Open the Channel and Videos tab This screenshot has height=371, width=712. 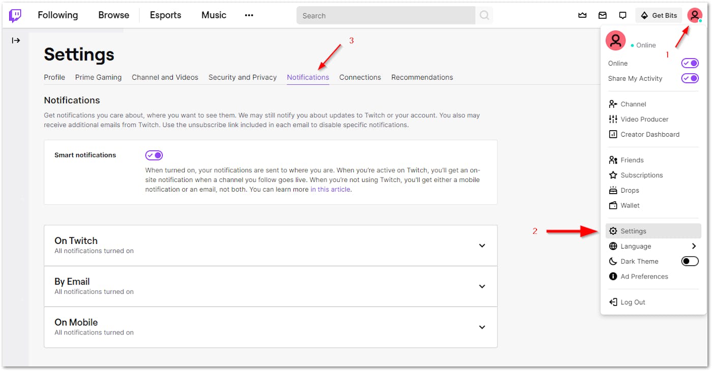165,77
